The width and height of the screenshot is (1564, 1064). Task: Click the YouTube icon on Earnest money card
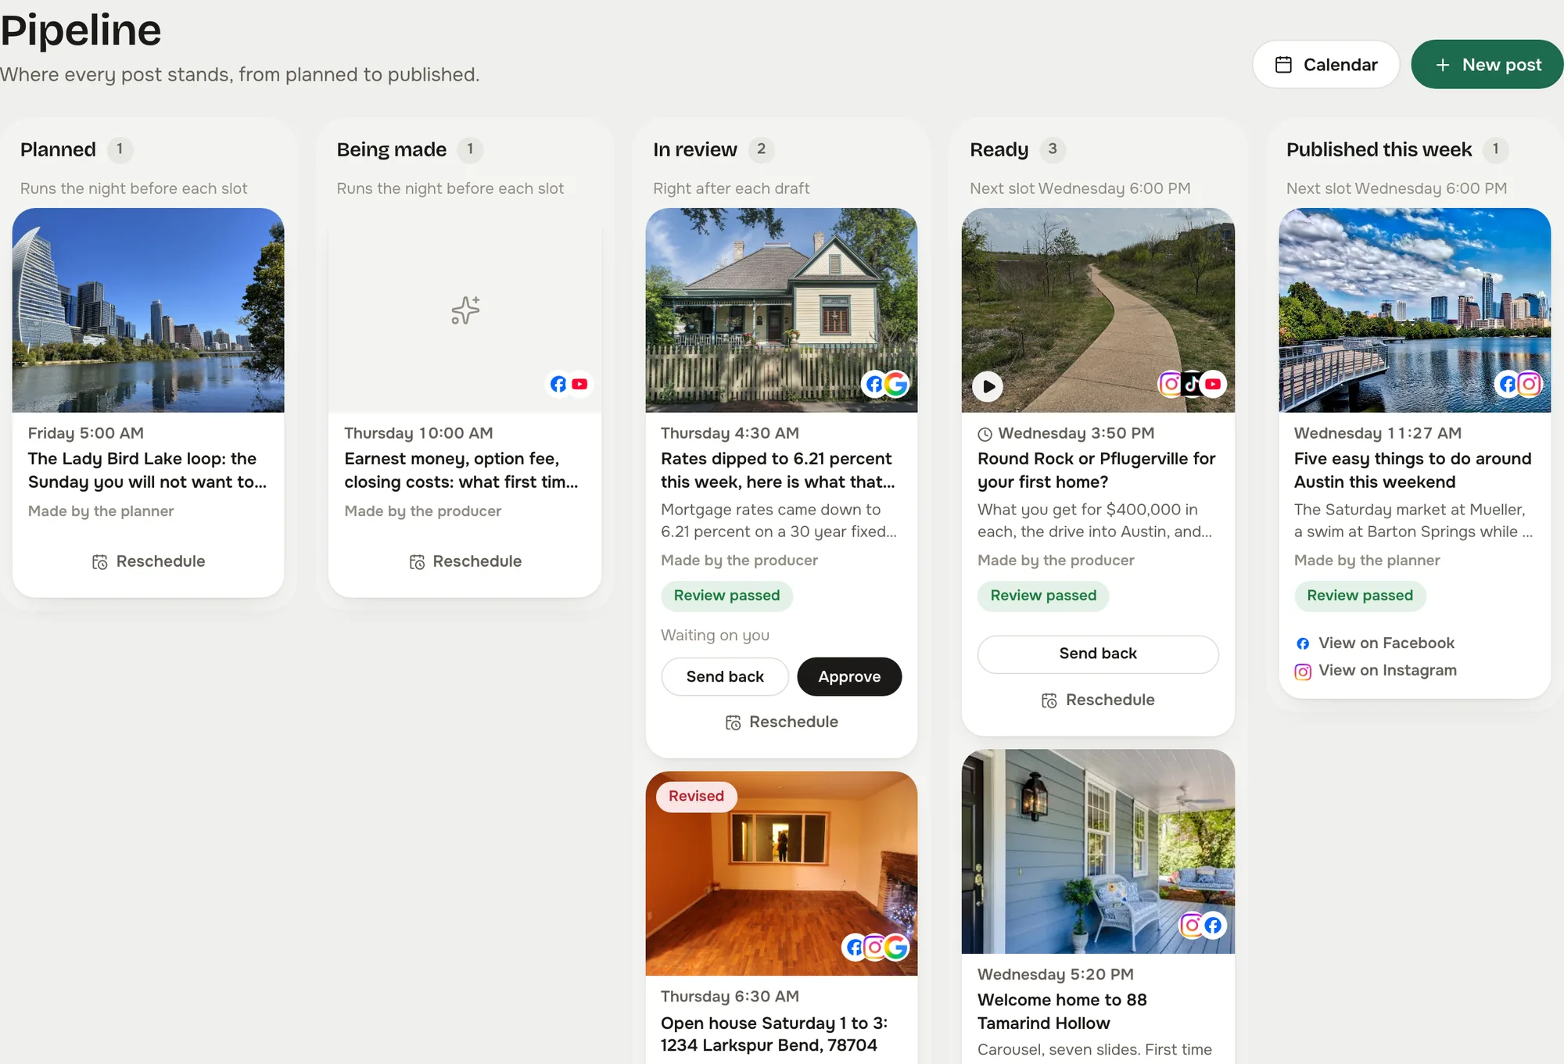coord(579,384)
